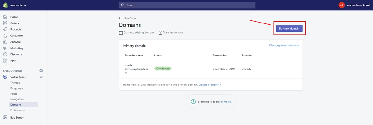Click the Analytics bar chart icon
This screenshot has height=125, width=373.
tap(5, 42)
